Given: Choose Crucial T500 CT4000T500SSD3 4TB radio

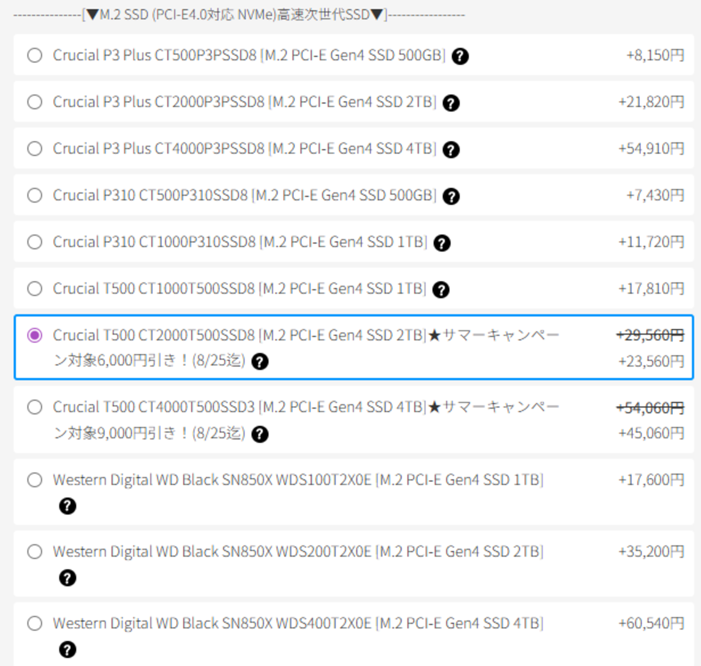Looking at the screenshot, I should [35, 407].
